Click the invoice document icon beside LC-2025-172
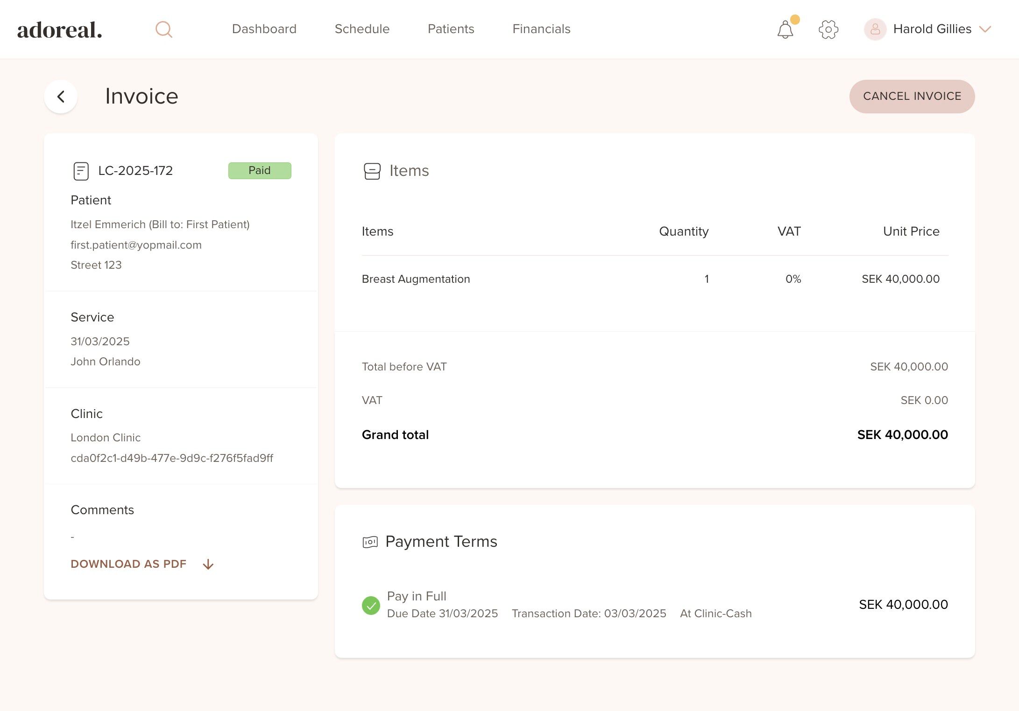The height and width of the screenshot is (711, 1019). coord(81,171)
